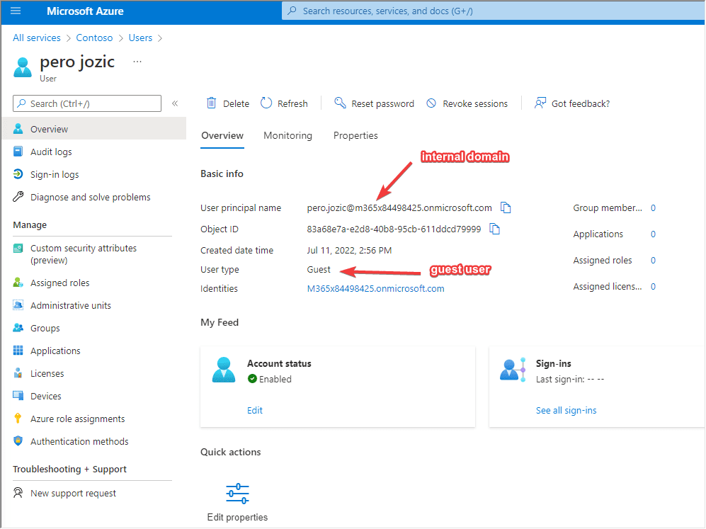Copy the Object ID value

point(494,229)
